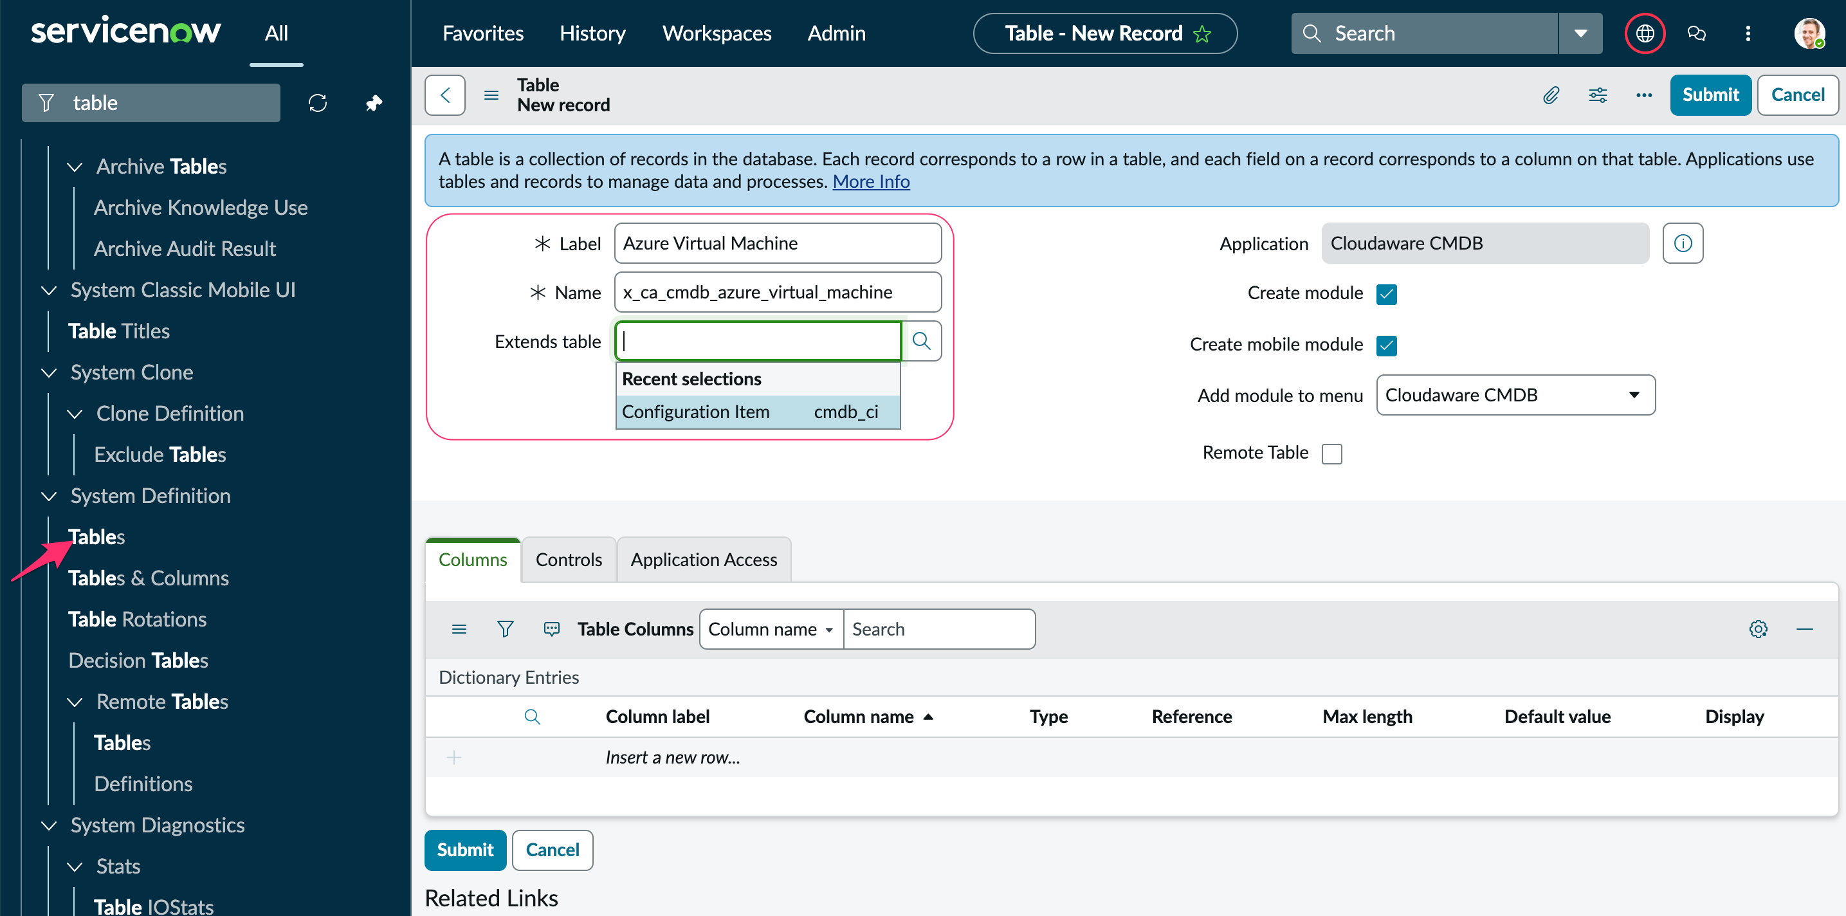The height and width of the screenshot is (916, 1846).
Task: Click the chat/feedback icon in the header
Action: (1697, 33)
